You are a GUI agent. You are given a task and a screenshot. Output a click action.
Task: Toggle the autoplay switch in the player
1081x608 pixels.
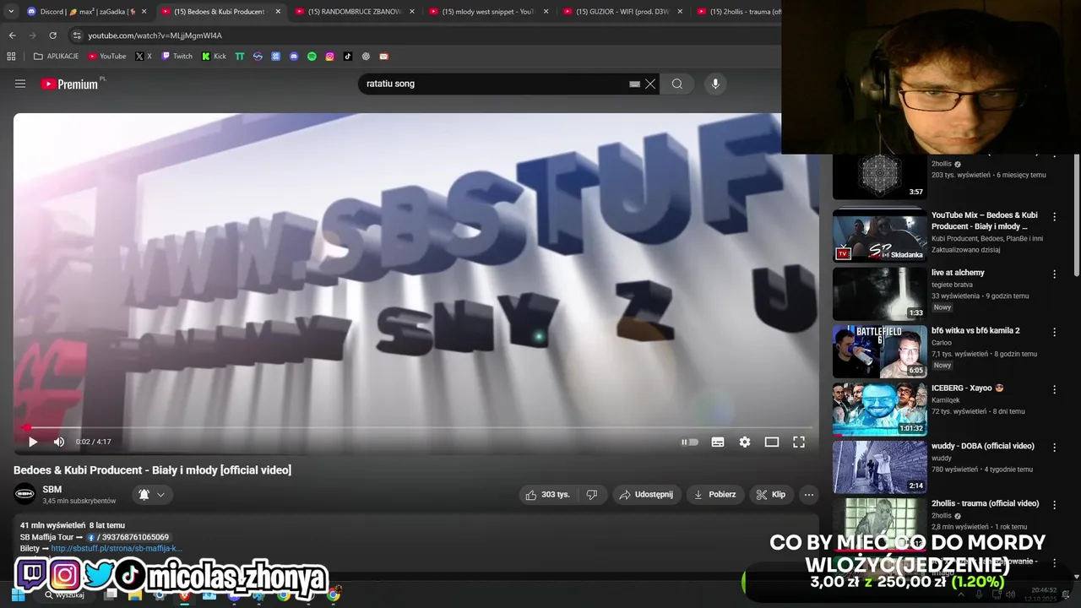690,442
